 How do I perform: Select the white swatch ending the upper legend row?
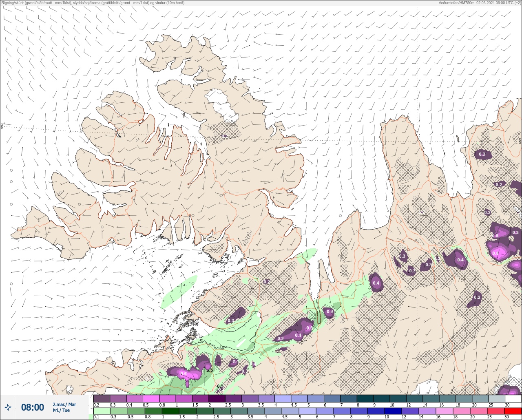(x=513, y=398)
